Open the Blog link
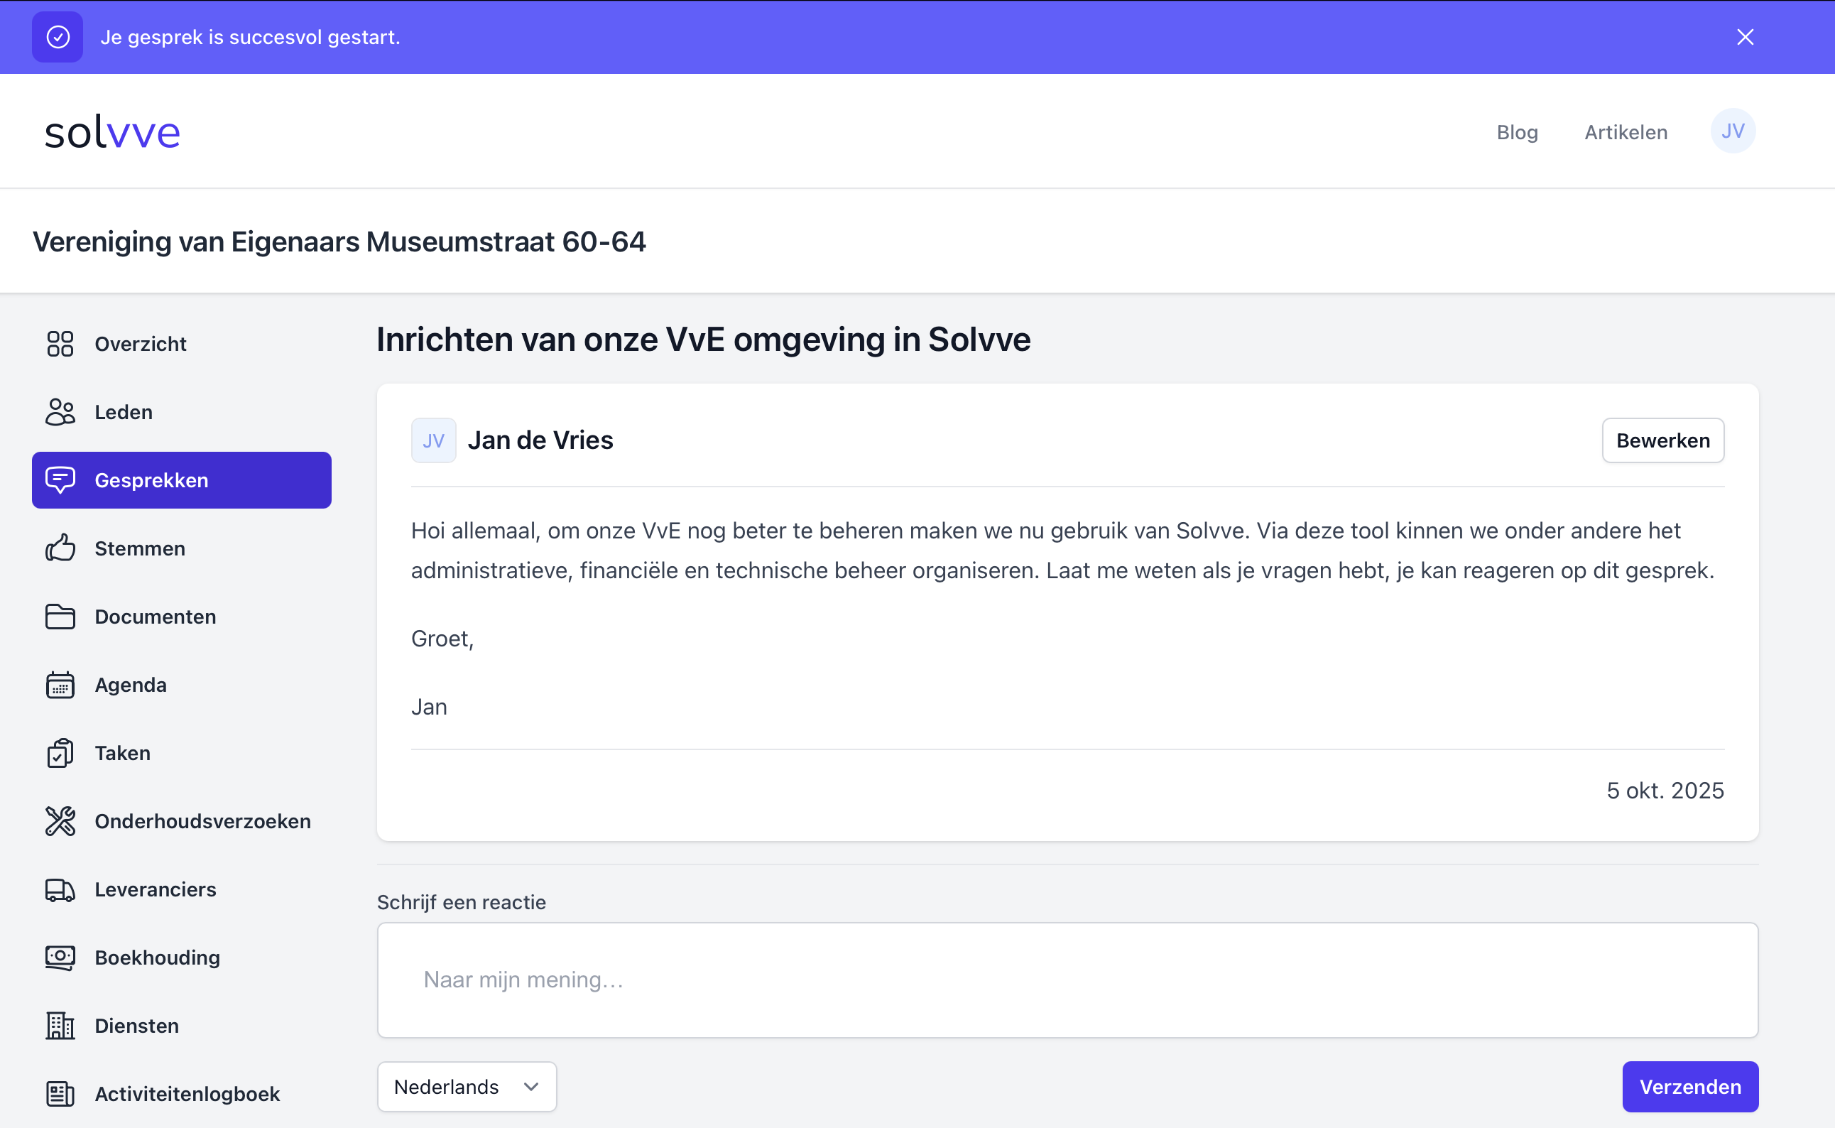This screenshot has height=1128, width=1835. 1517,132
